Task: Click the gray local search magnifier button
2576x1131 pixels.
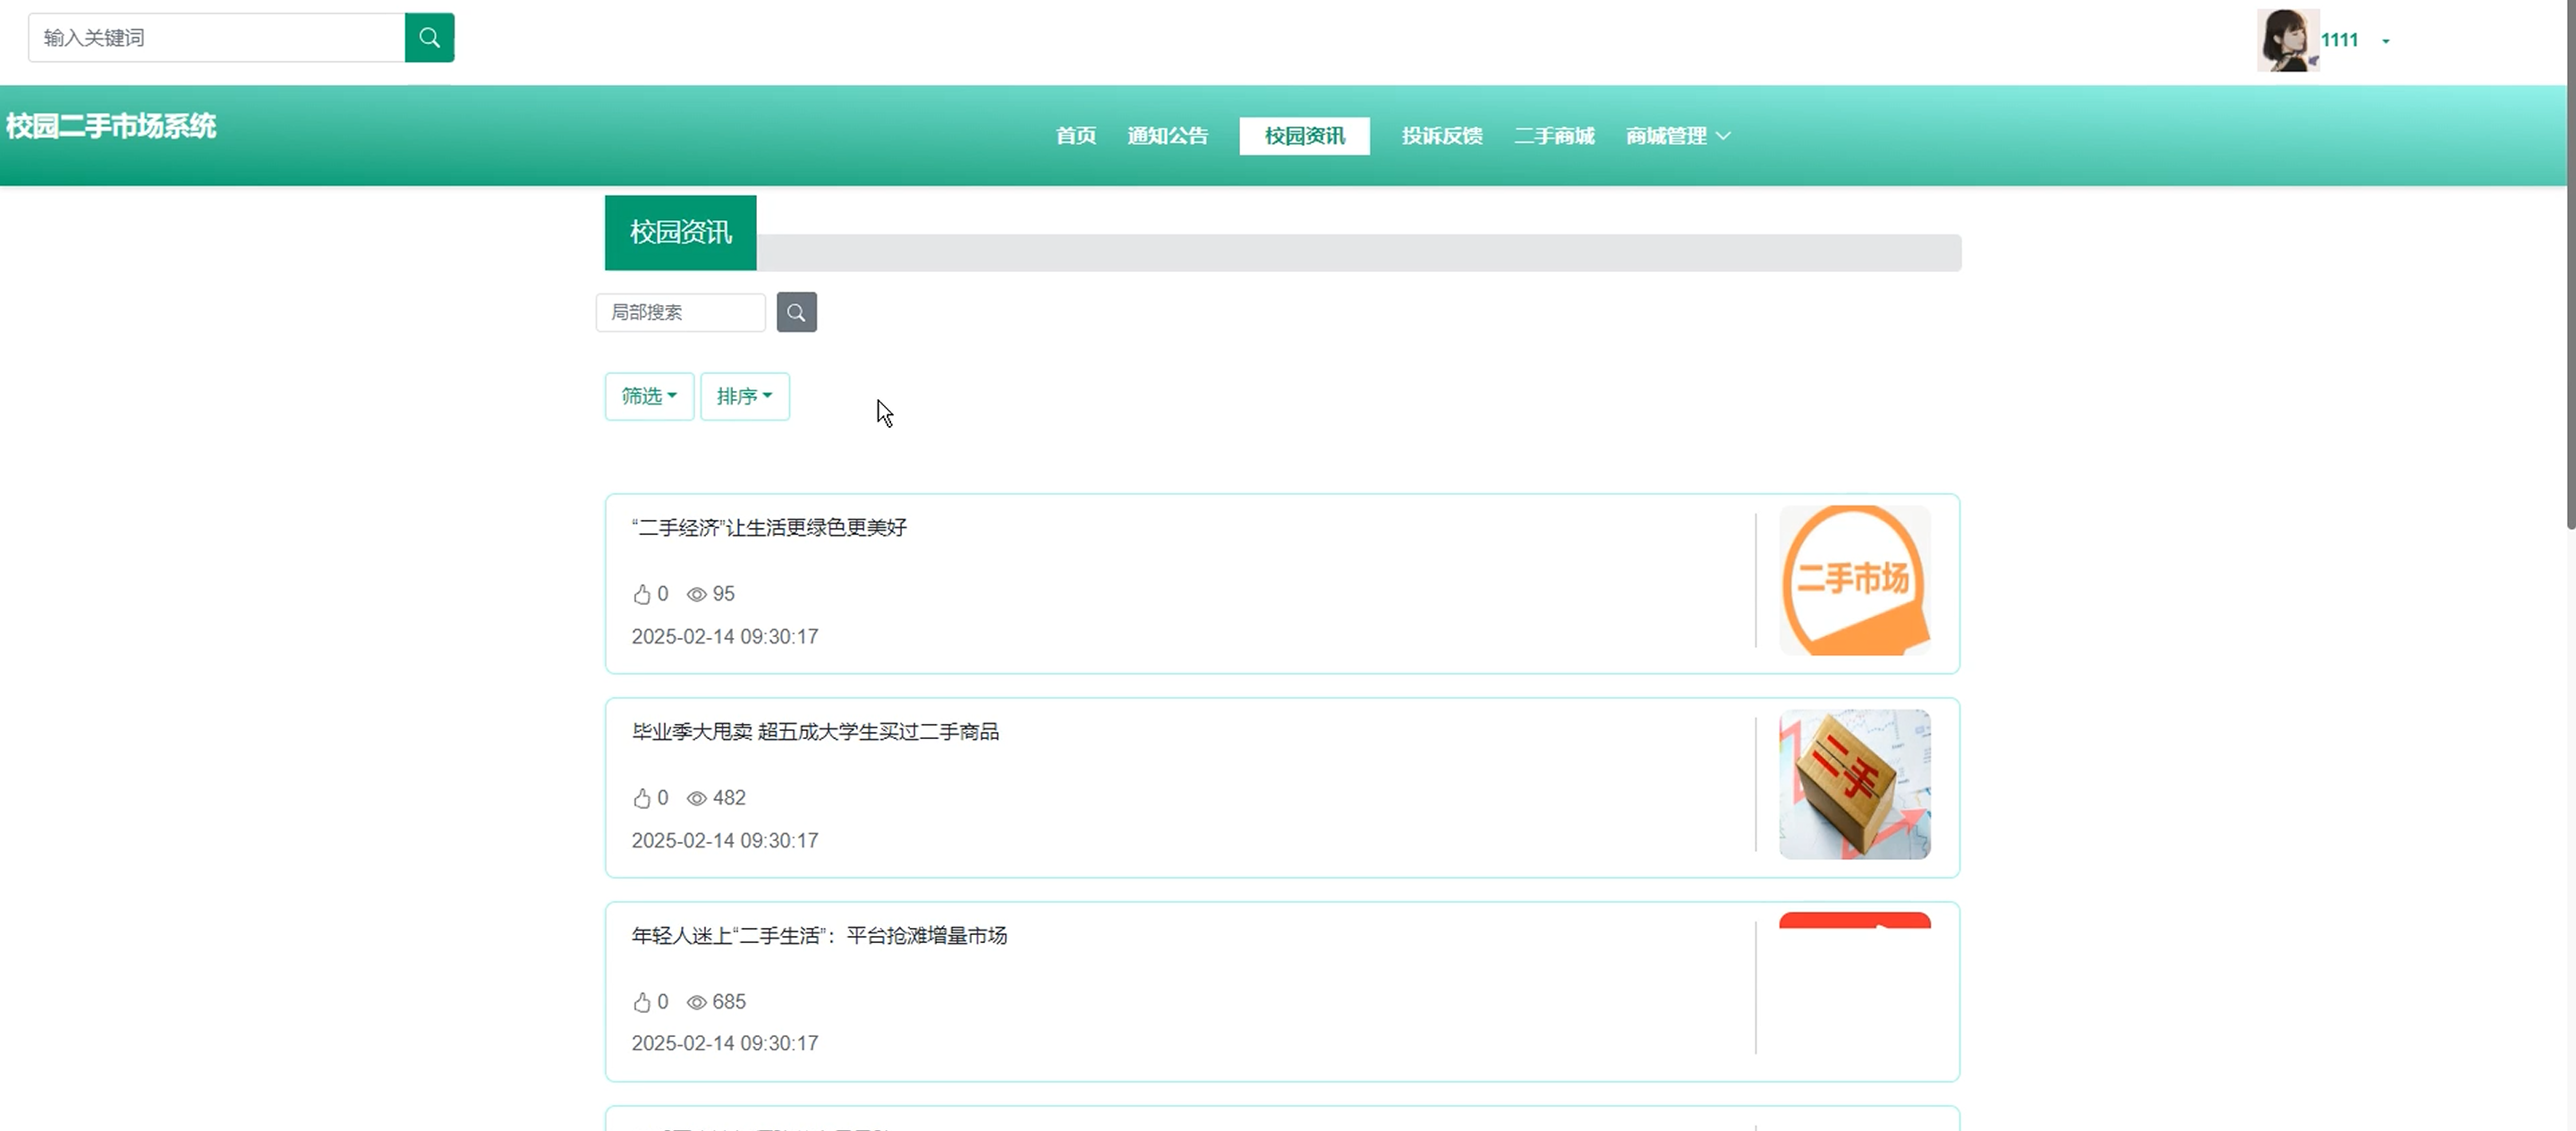Action: pos(796,312)
